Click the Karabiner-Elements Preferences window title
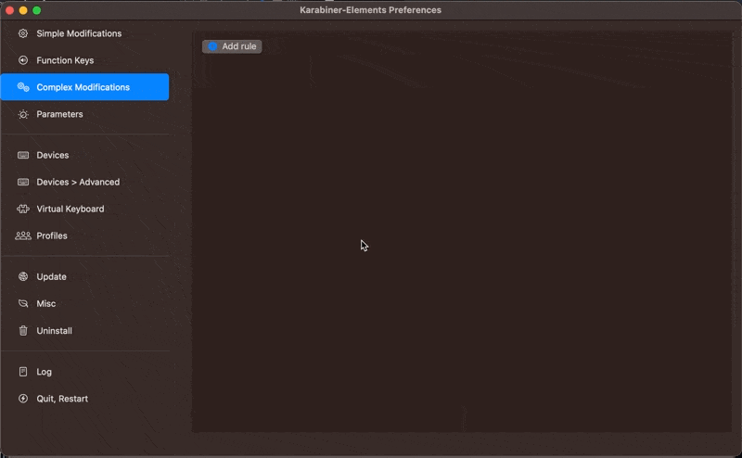The image size is (742, 458). (370, 10)
